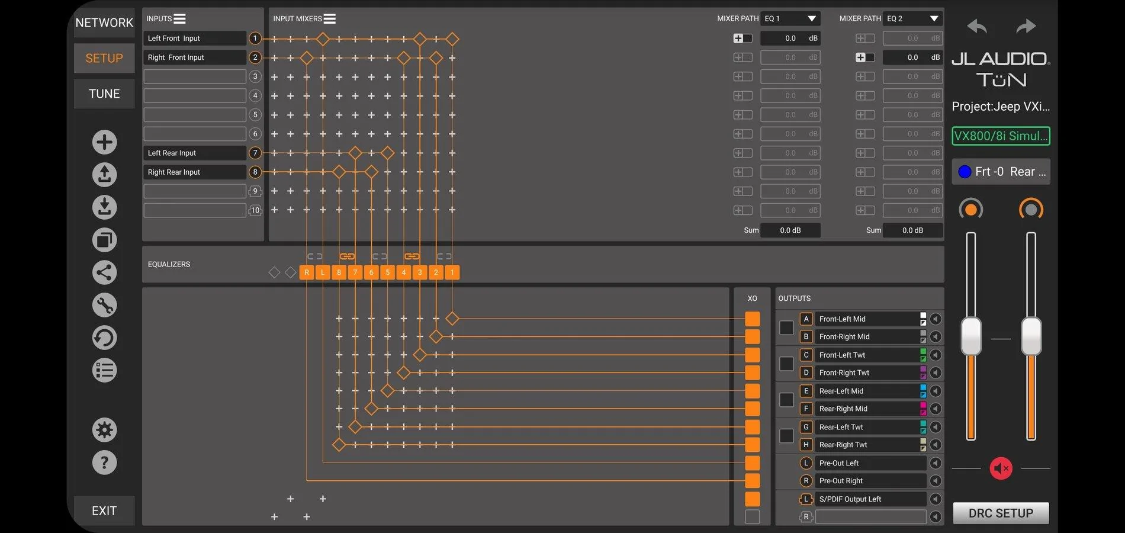Link equalizers 2 and 1 via chain icon

point(444,256)
